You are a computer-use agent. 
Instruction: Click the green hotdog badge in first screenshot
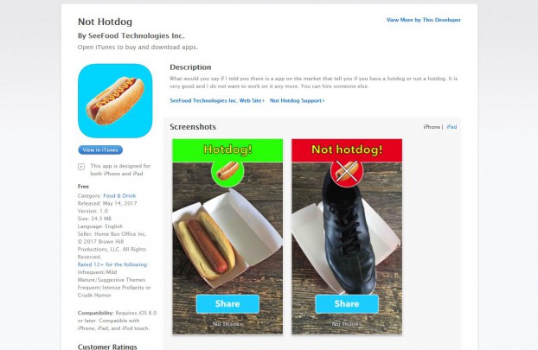(227, 171)
